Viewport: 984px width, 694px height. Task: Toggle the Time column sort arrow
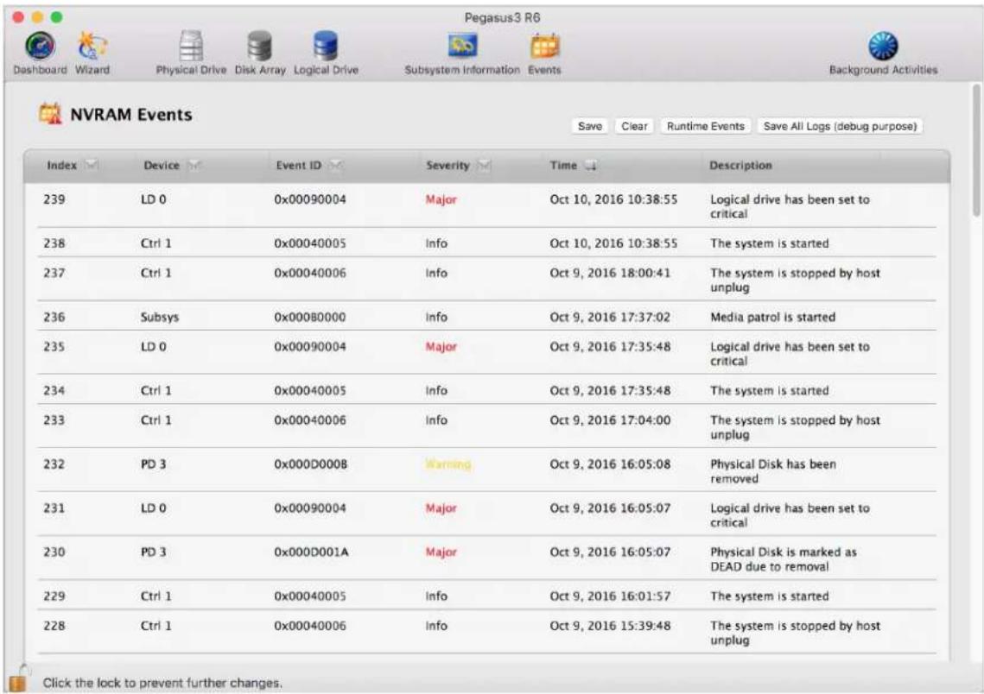[591, 166]
